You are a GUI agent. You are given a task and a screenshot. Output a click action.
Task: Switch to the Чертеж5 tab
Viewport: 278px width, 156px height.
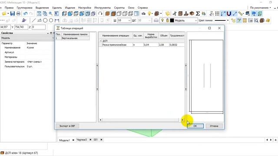pos(82,140)
